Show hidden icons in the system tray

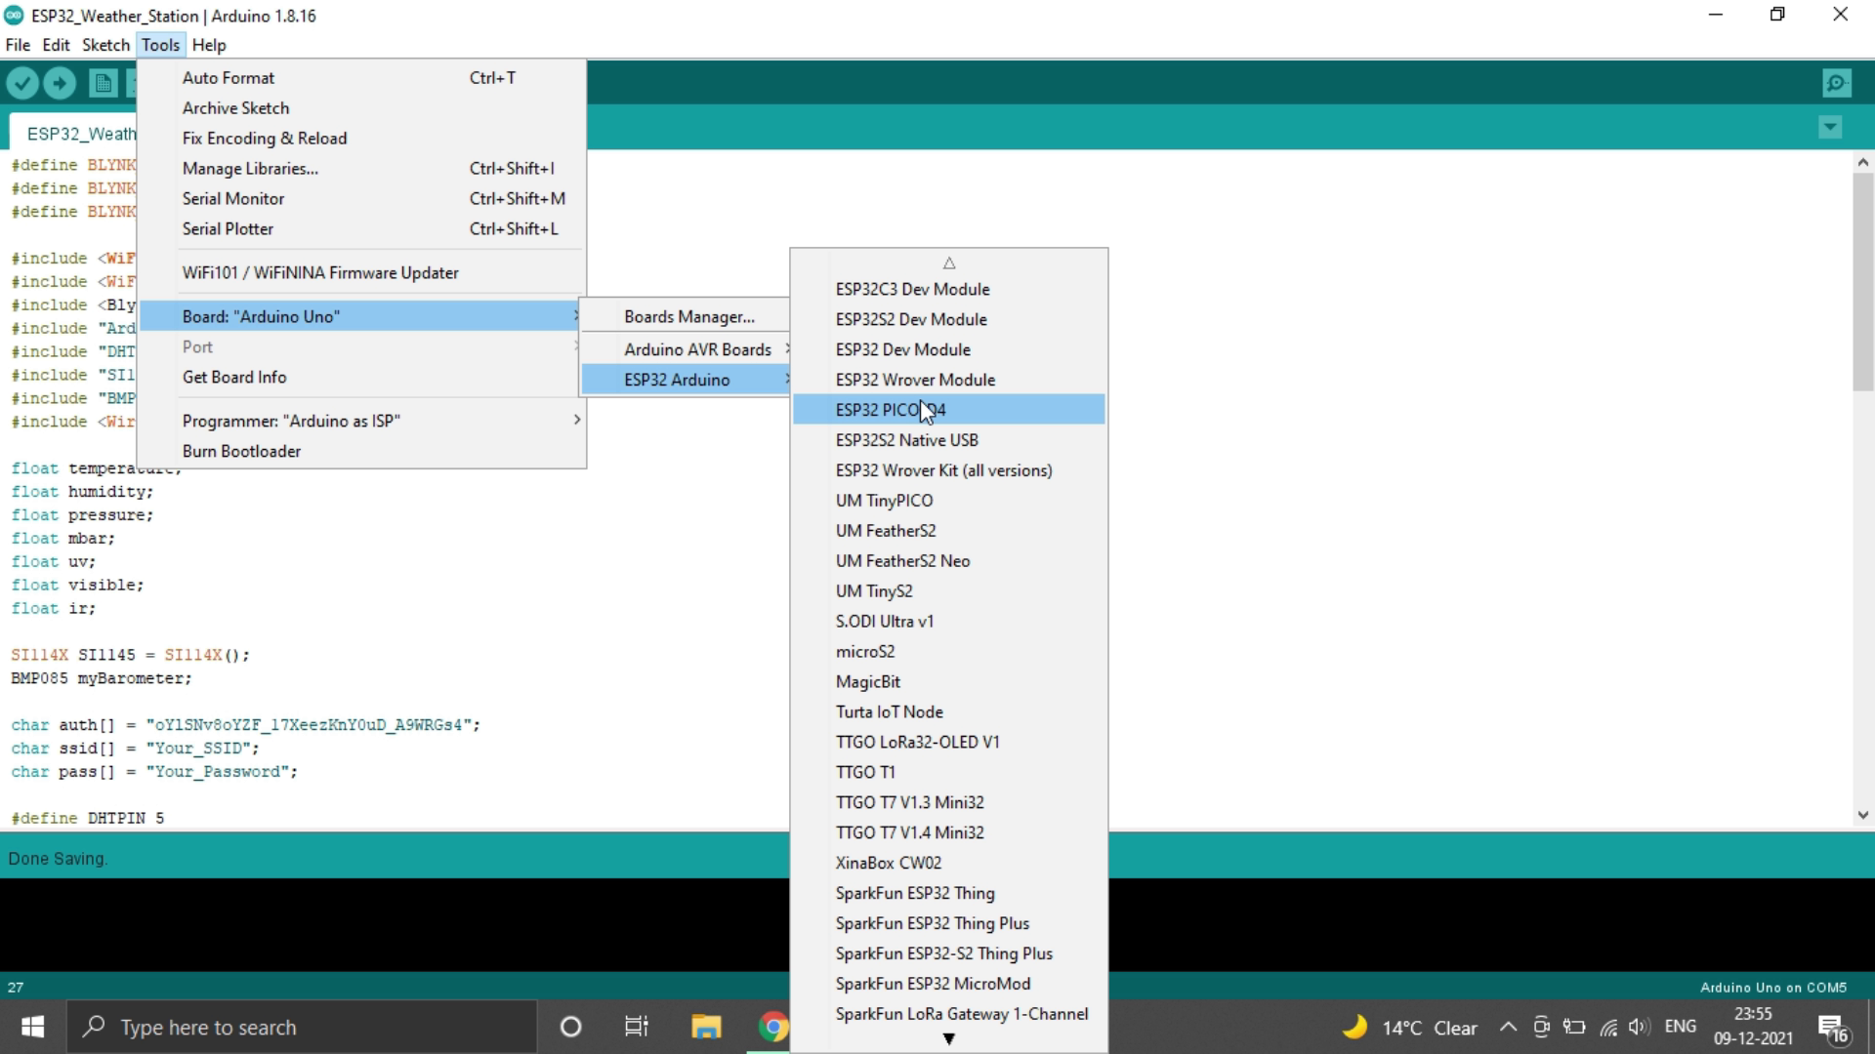(1507, 1027)
